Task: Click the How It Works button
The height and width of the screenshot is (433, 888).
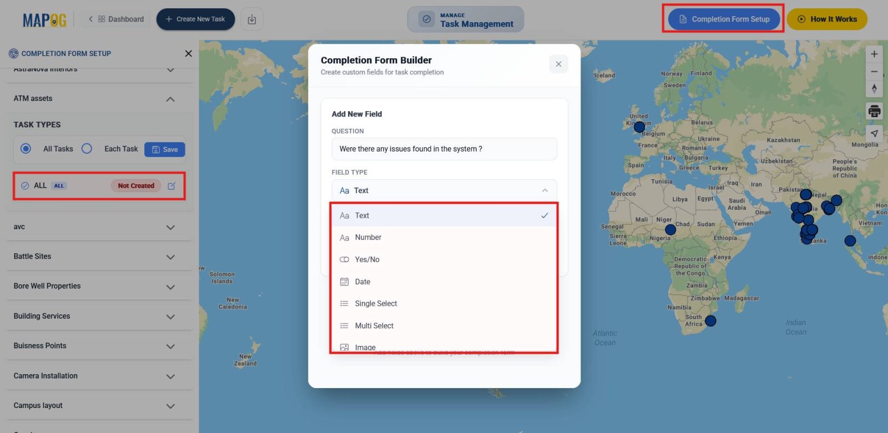Action: click(x=827, y=19)
